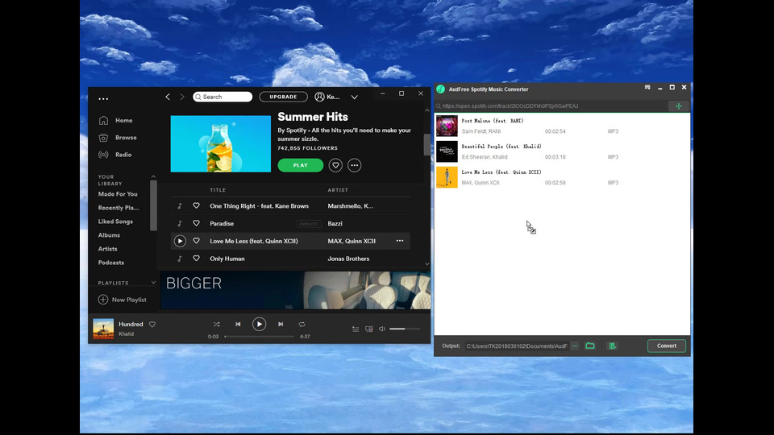The width and height of the screenshot is (774, 435).
Task: Open Love Me Less row more options
Action: [x=400, y=241]
